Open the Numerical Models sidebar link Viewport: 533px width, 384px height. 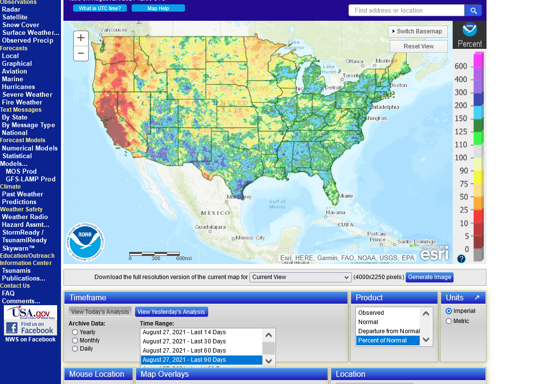[x=30, y=148]
